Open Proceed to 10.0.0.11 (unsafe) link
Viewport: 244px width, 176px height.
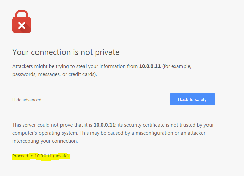pyautogui.click(x=41, y=156)
